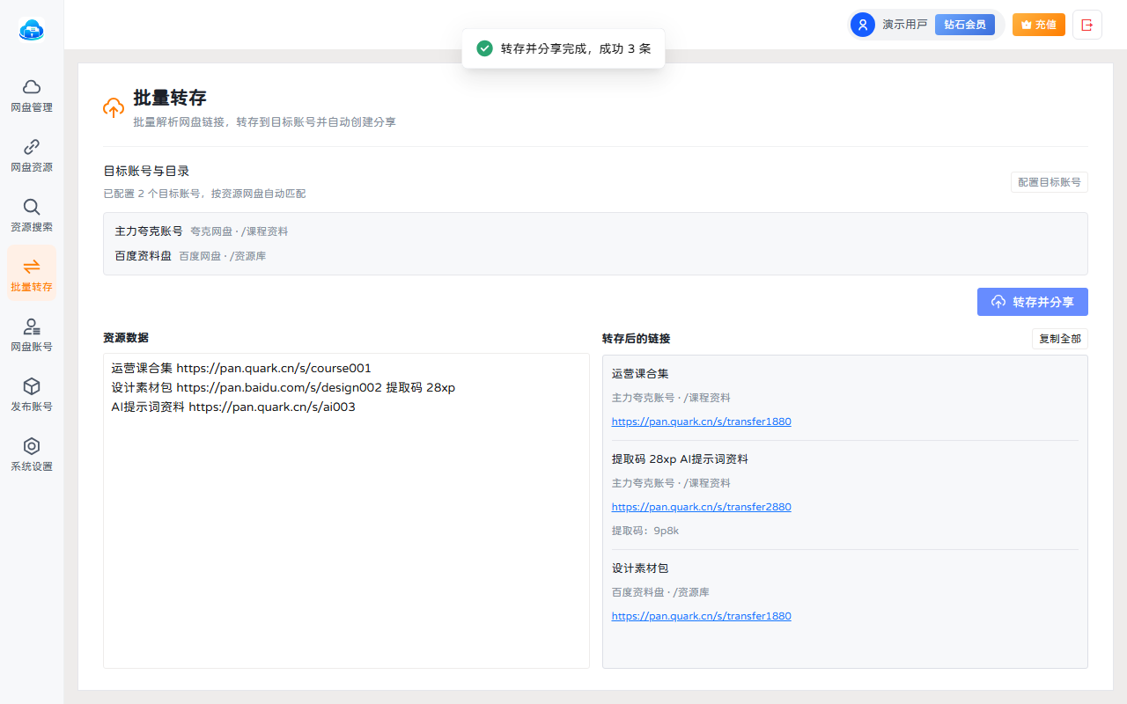Open 网盘账号 user icon

coord(32,326)
